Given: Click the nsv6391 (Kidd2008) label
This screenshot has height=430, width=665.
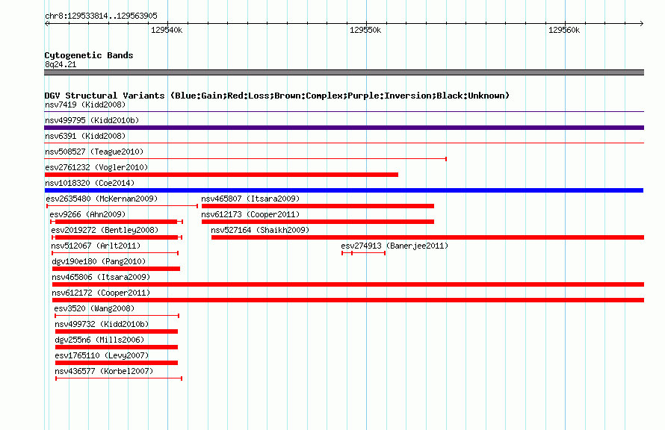Looking at the screenshot, I should 85,136.
